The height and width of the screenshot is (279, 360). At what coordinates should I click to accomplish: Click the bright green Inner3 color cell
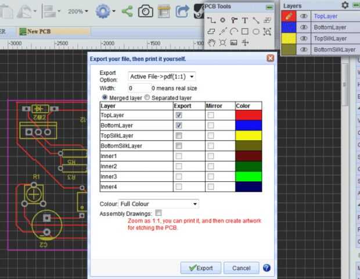[x=249, y=177]
